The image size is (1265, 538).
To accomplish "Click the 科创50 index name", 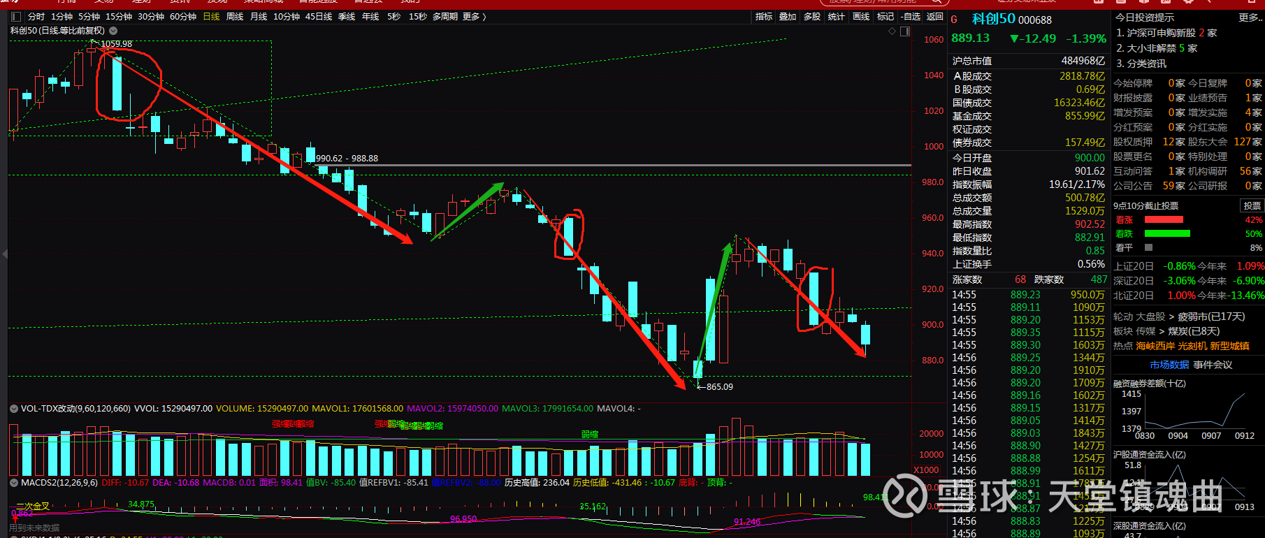I will [993, 19].
